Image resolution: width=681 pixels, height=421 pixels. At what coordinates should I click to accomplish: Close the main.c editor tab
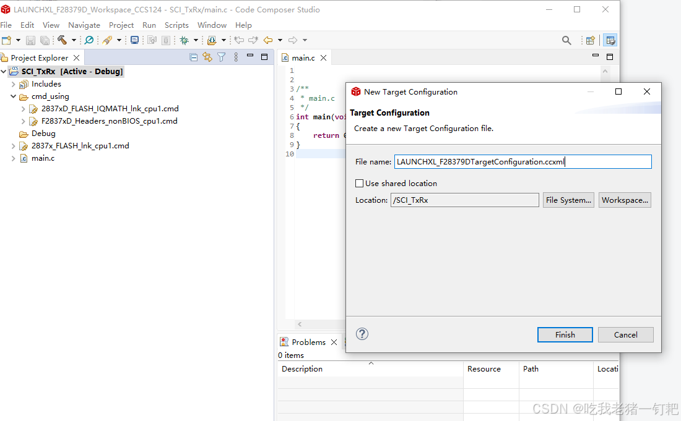click(x=324, y=57)
